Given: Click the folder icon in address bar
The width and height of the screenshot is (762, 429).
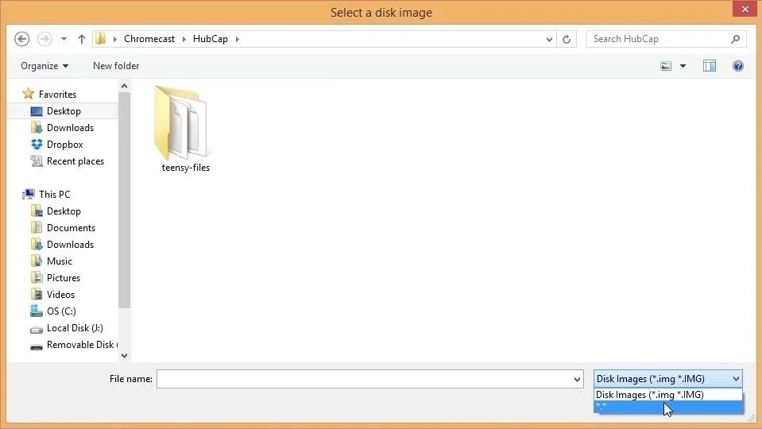Looking at the screenshot, I should tap(101, 39).
